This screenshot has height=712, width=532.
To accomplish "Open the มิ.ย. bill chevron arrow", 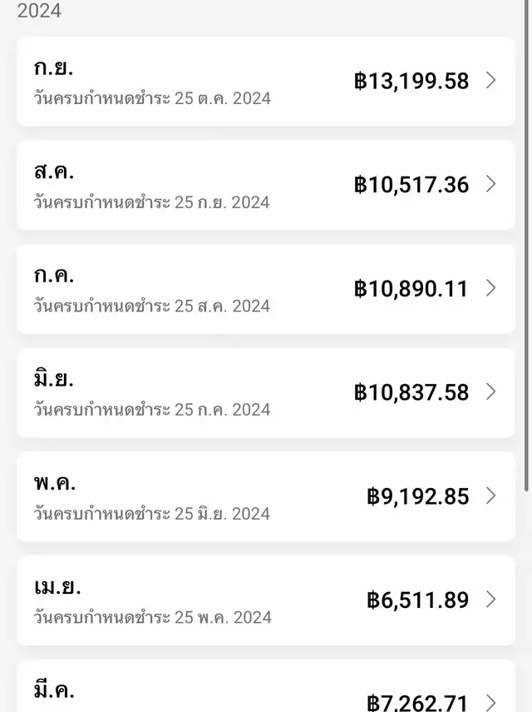I will point(490,392).
